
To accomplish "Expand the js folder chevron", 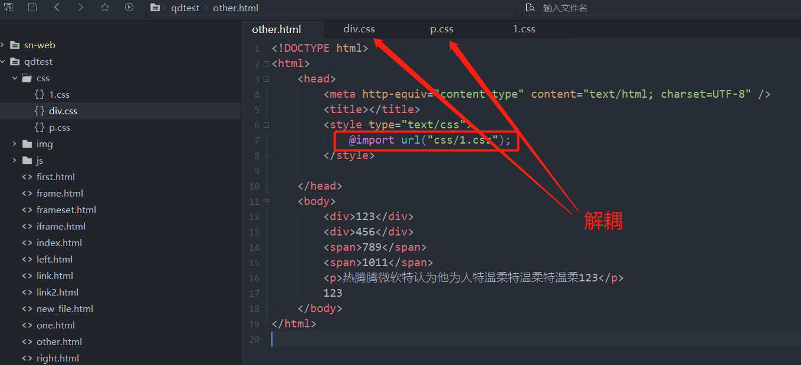I will [15, 161].
